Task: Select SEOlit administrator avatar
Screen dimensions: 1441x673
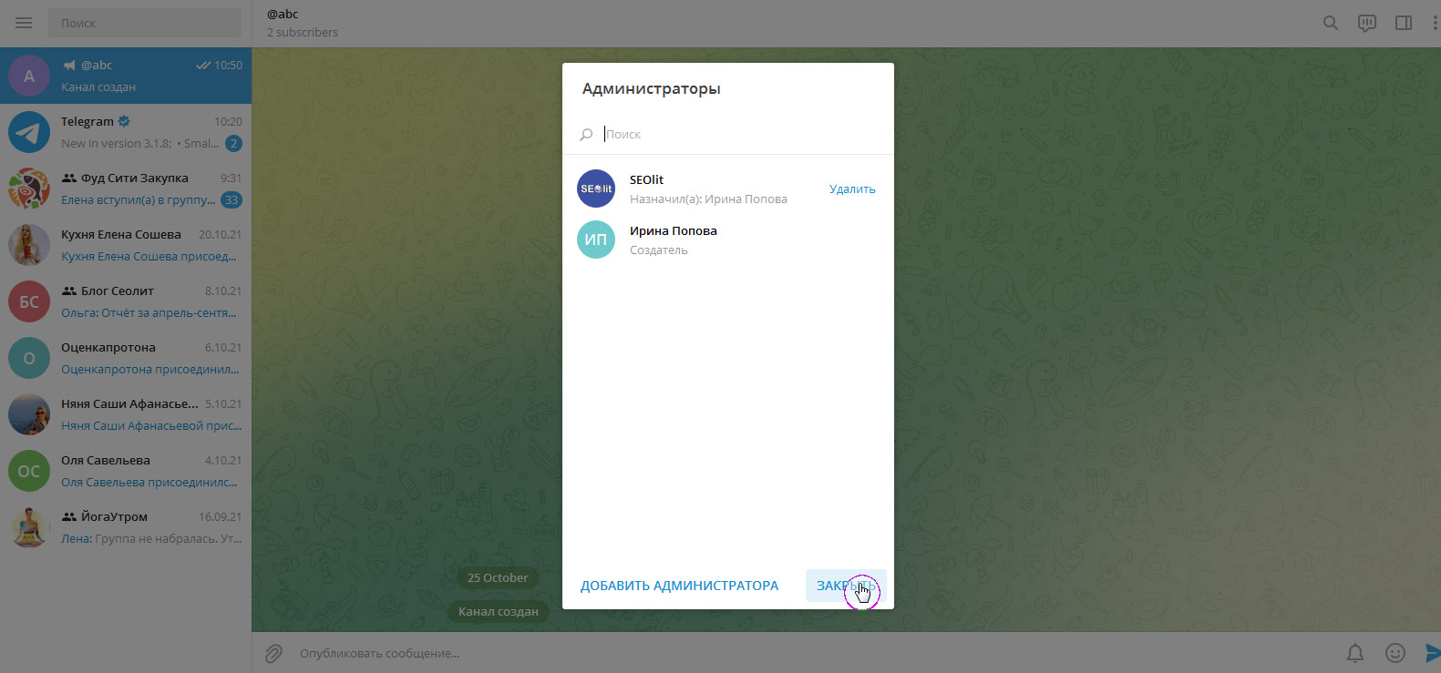Action: (x=596, y=189)
